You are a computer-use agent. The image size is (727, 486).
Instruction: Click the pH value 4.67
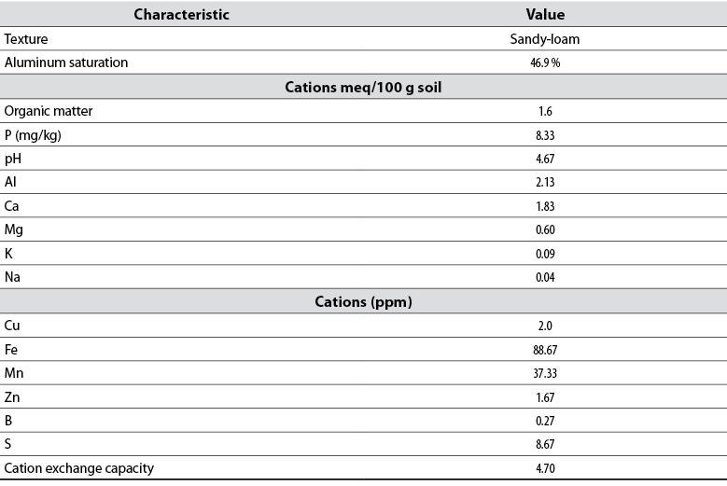546,159
